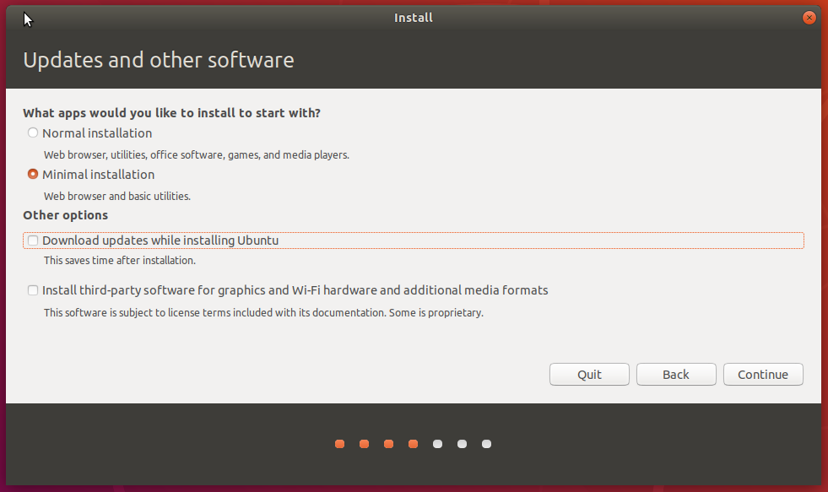Screen dimensions: 828x492
Task: Click the Updates and other software heading
Action: [159, 61]
